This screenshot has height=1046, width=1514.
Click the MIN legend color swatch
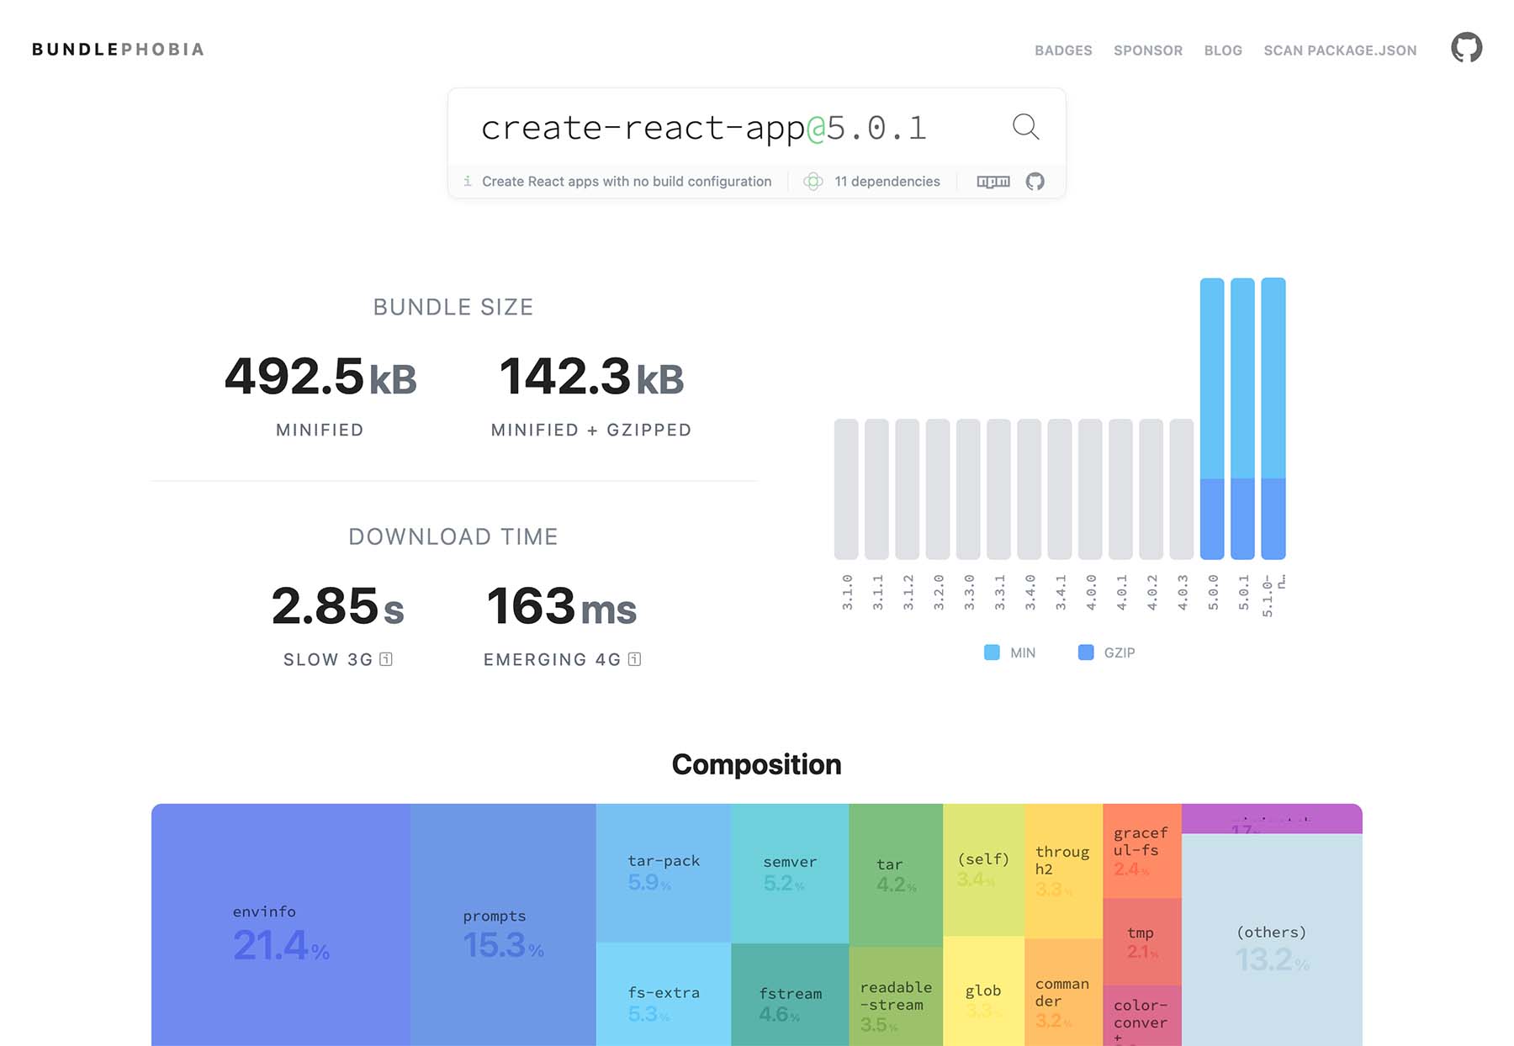click(x=992, y=652)
